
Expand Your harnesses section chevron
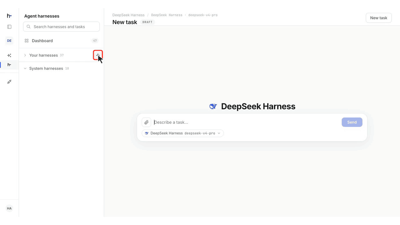coord(25,55)
